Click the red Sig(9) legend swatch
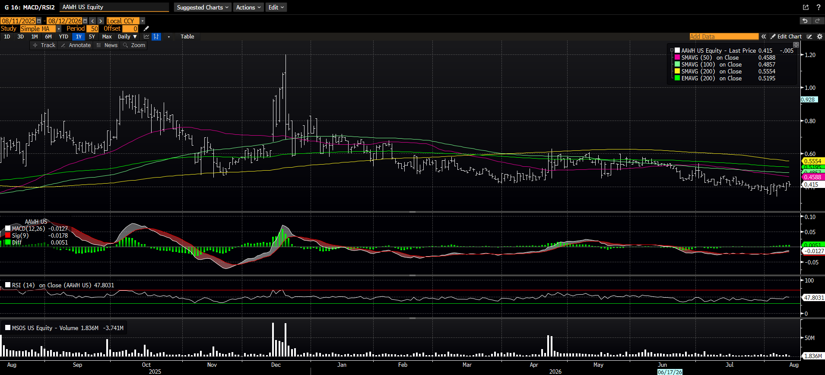 8,235
